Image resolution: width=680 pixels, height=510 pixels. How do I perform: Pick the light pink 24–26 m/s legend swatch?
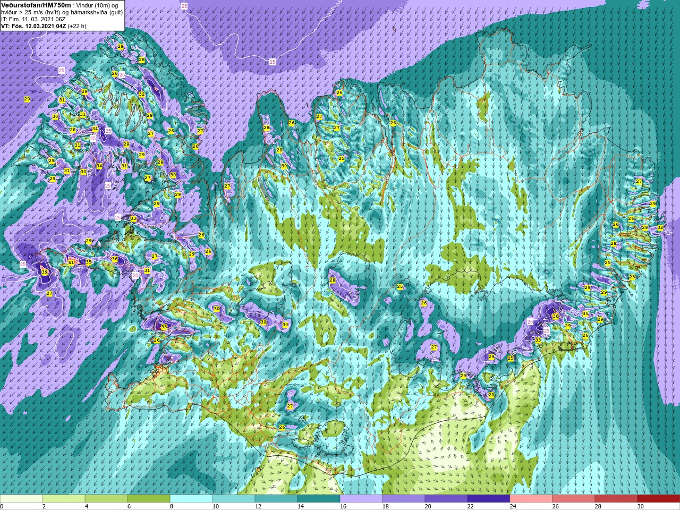tap(531, 499)
